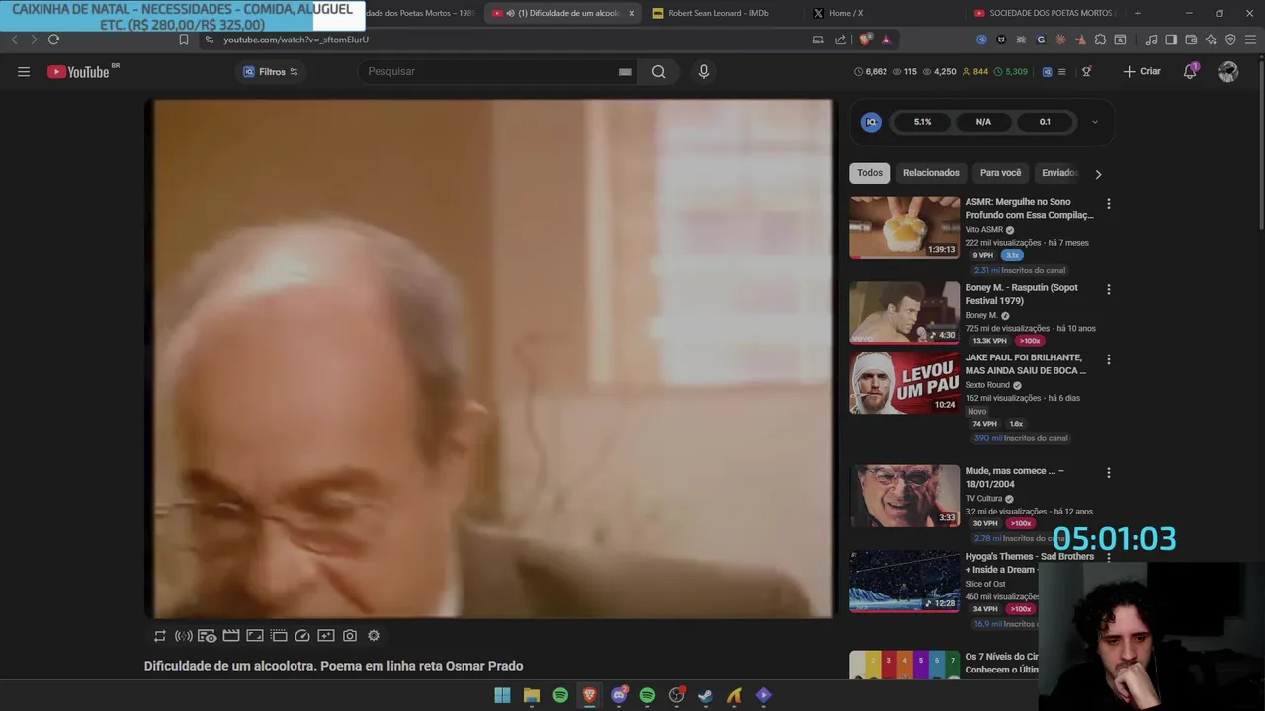Open options menu for Boney M. Rasputin video

tap(1108, 290)
